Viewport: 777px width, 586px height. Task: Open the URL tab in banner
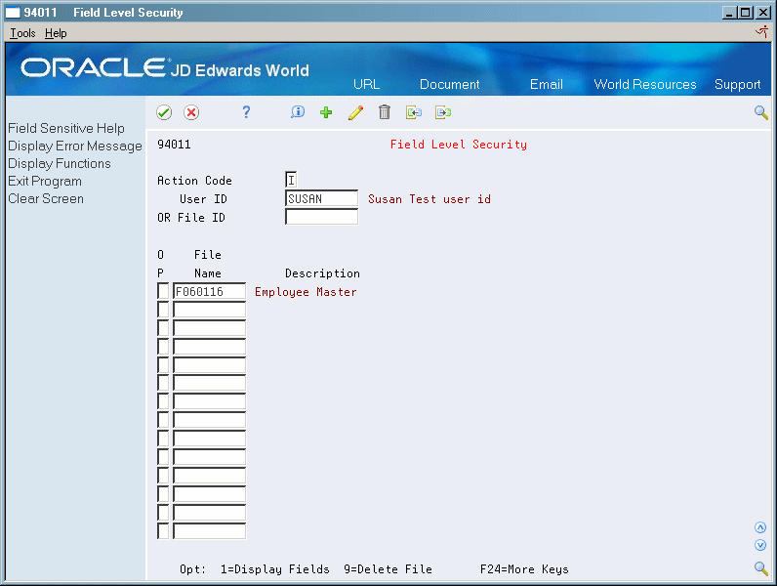367,84
